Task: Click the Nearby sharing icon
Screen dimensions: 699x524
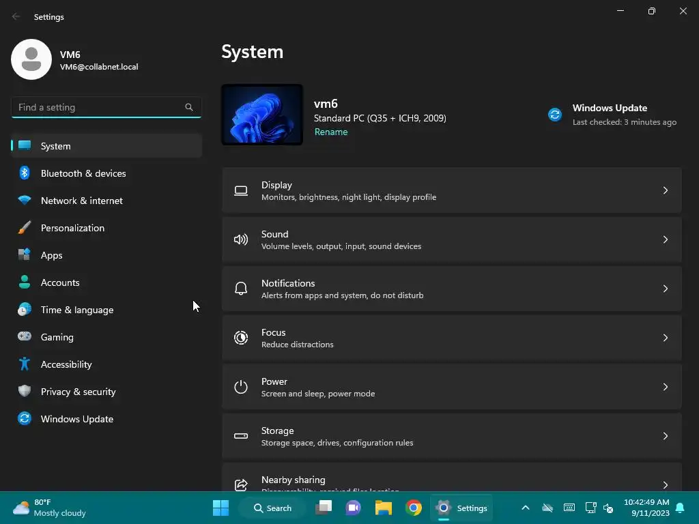Action: tap(241, 485)
